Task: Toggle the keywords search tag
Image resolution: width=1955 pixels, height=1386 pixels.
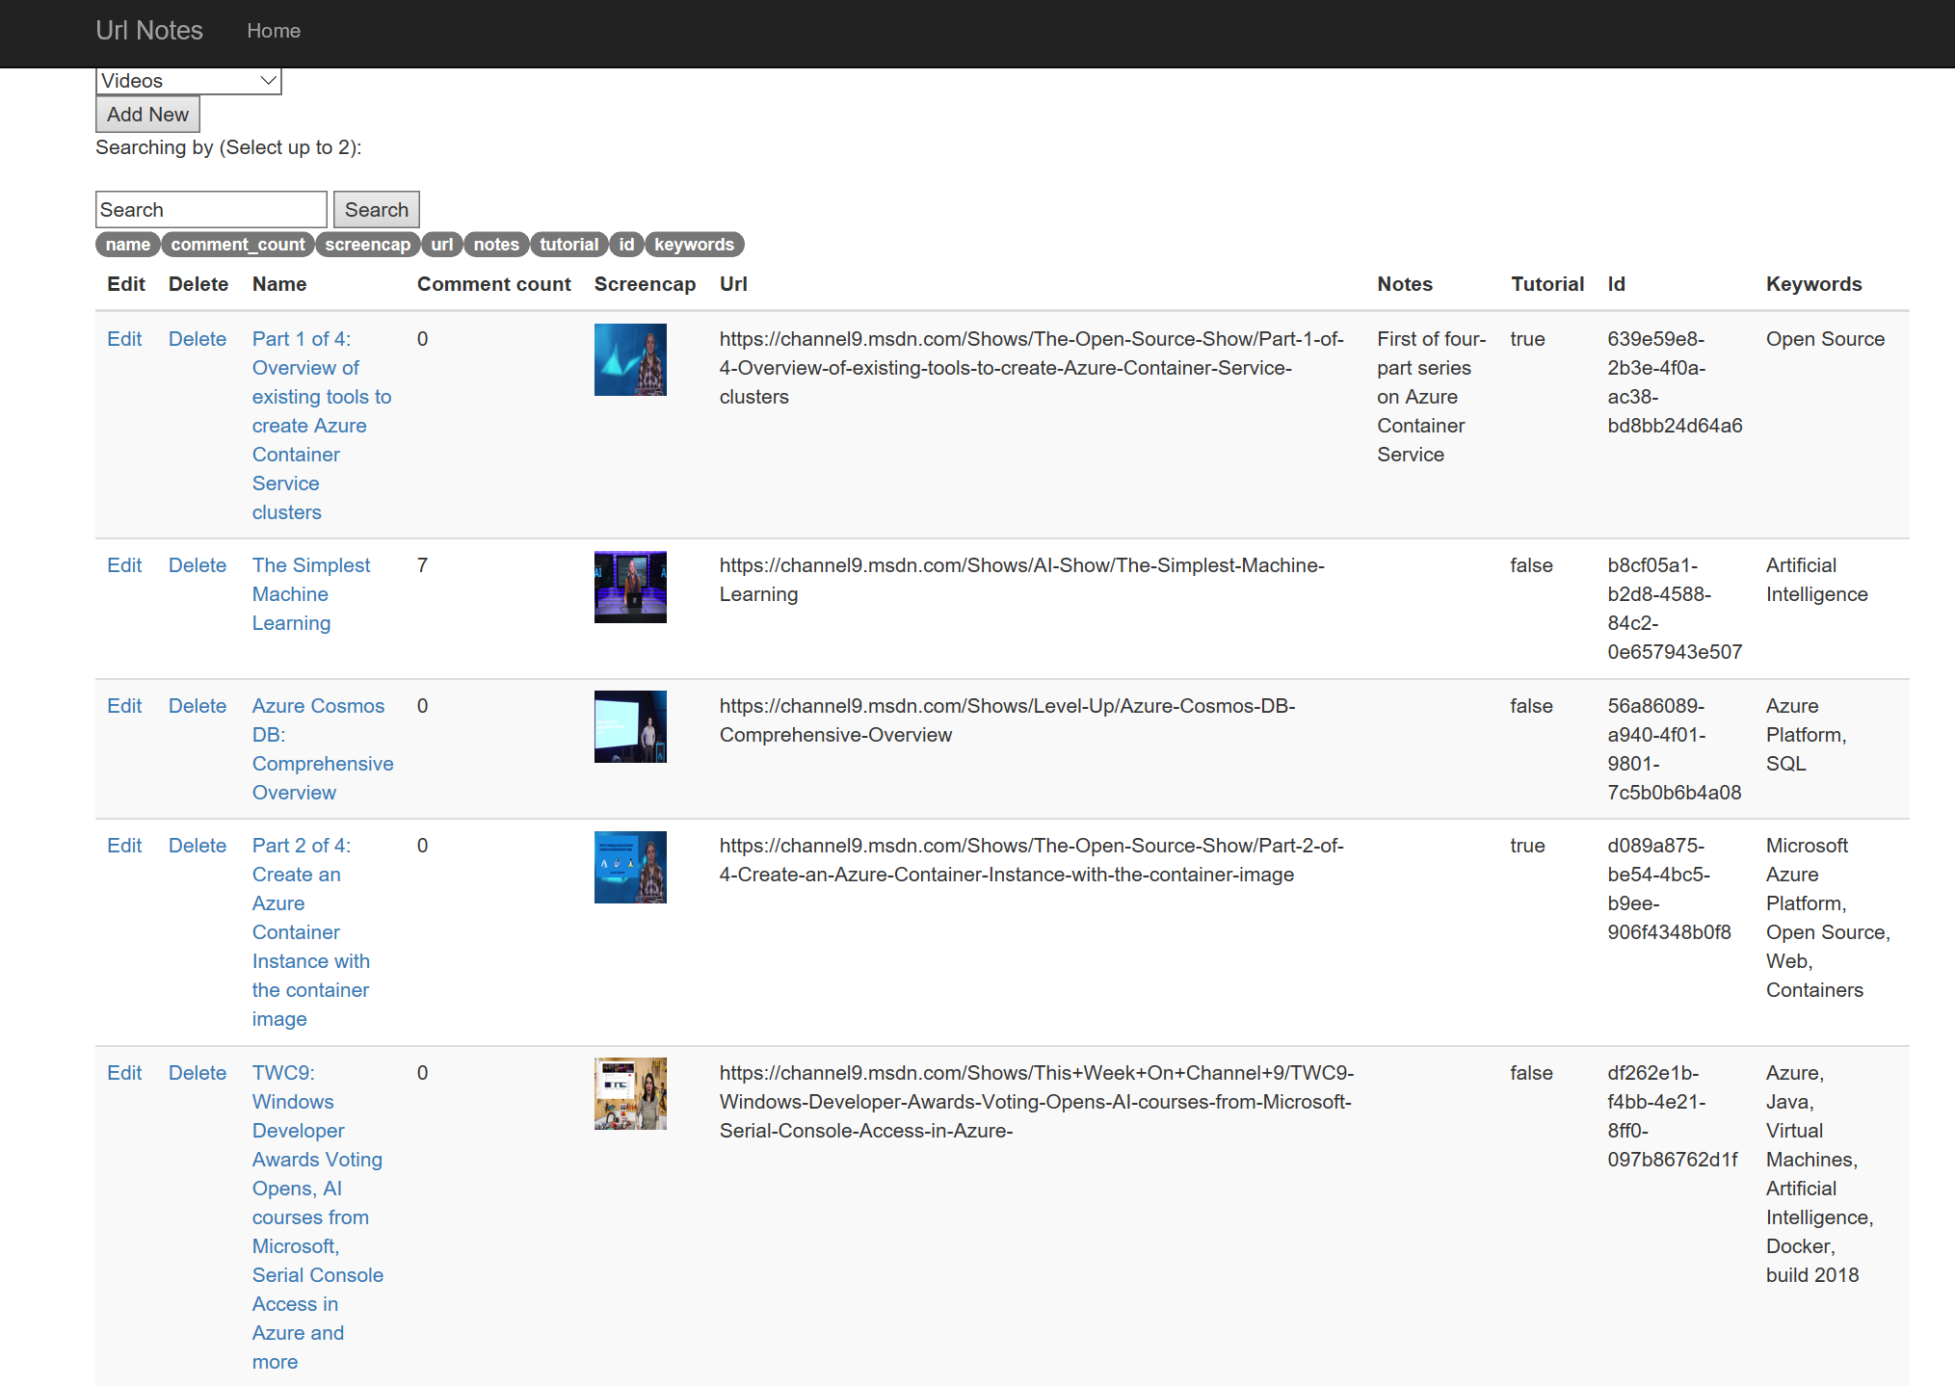Action: 694,245
